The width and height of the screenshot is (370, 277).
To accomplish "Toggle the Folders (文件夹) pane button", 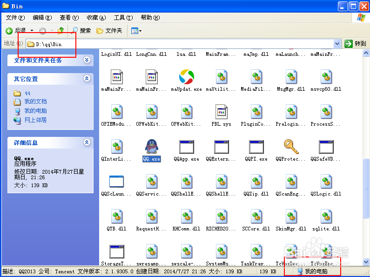I will coord(109,31).
